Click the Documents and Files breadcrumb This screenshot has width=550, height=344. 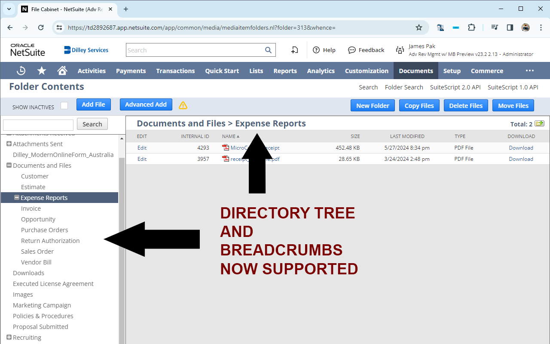[181, 123]
